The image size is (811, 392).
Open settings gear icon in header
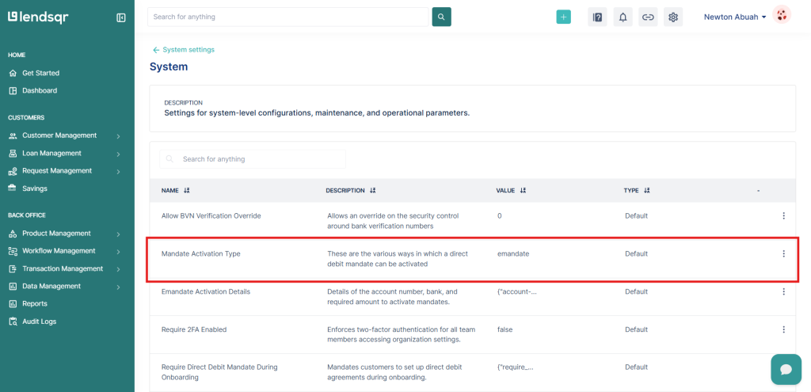point(673,17)
